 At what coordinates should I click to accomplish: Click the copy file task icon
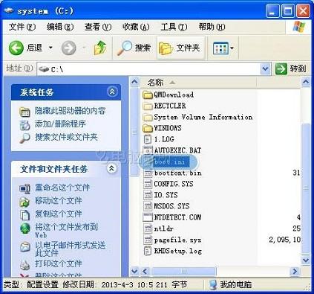[24, 215]
